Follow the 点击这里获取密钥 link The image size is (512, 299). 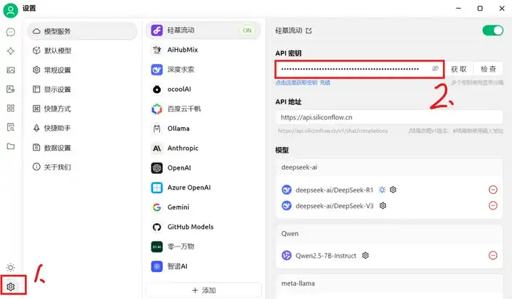pyautogui.click(x=297, y=82)
